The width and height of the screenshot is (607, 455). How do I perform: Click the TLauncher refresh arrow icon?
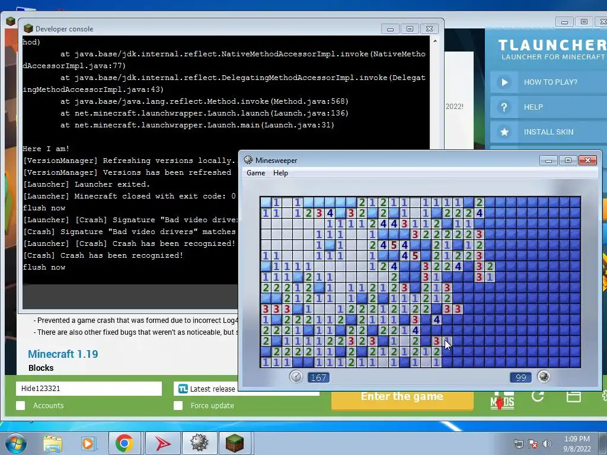pyautogui.click(x=538, y=396)
